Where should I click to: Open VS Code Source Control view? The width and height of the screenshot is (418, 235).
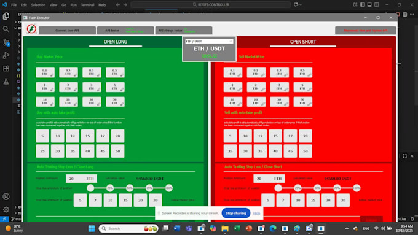pyautogui.click(x=6, y=42)
